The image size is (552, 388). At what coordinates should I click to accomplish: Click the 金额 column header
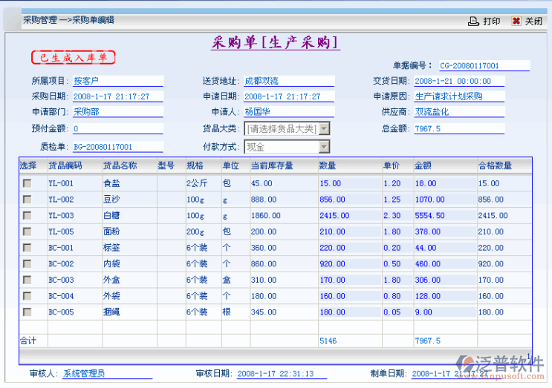coord(423,165)
